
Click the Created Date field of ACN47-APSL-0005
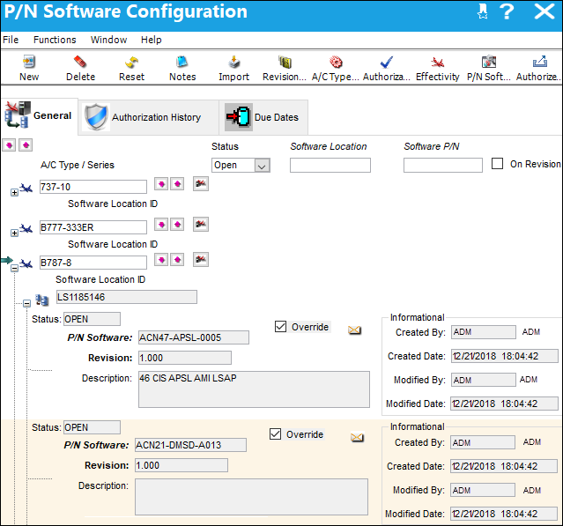[505, 357]
